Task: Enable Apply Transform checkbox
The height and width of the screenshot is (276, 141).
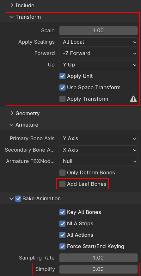Action: click(62, 99)
